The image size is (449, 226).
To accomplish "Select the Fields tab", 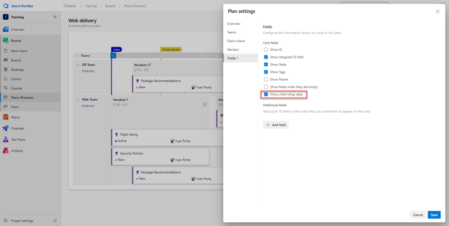I will [x=240, y=58].
